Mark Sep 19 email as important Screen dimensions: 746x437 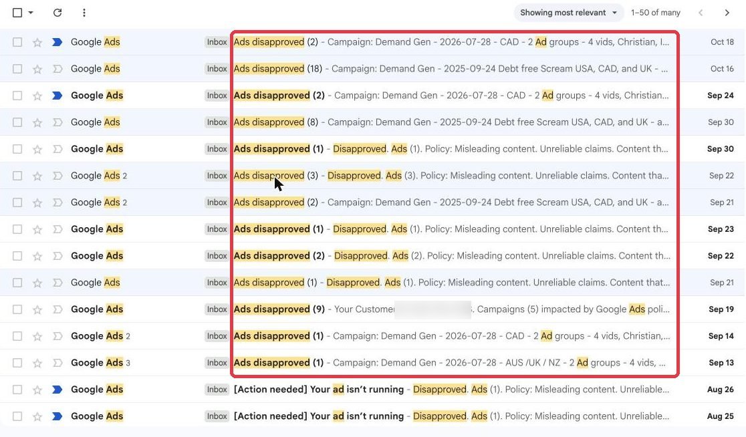pyautogui.click(x=57, y=309)
